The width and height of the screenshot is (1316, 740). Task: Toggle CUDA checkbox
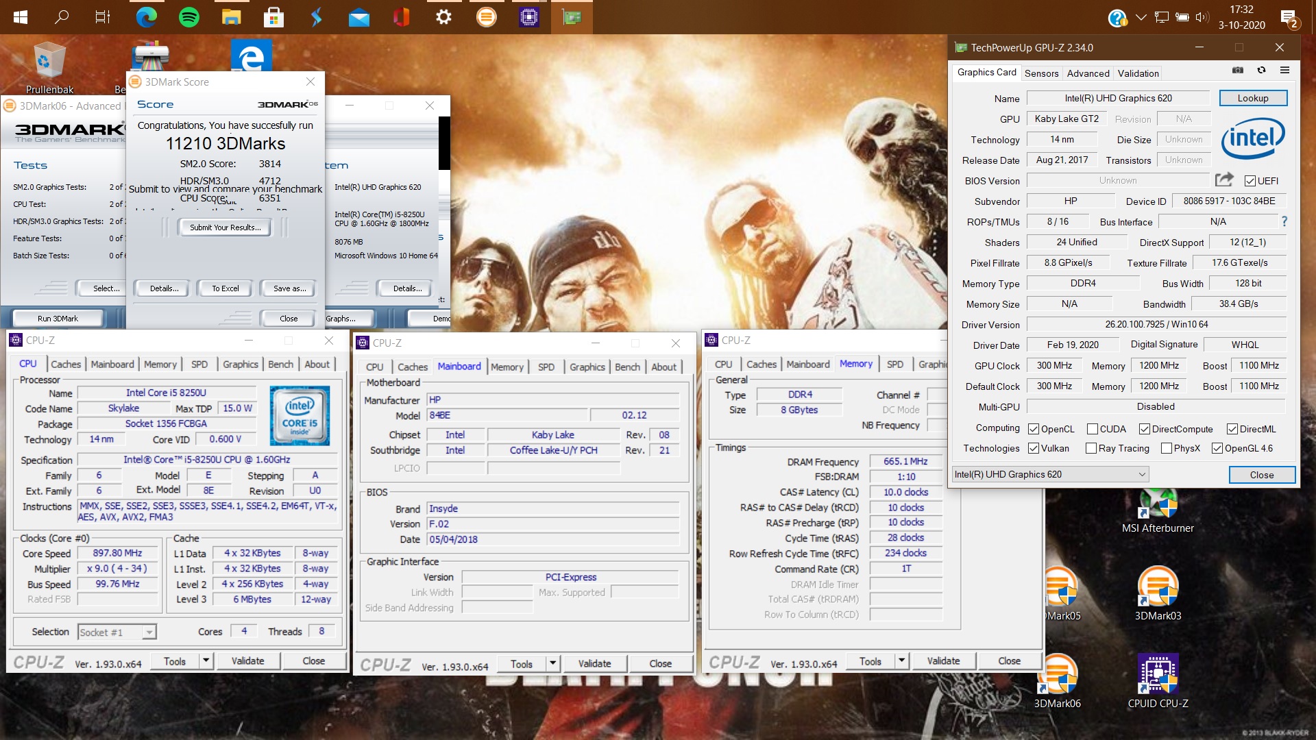(1093, 429)
